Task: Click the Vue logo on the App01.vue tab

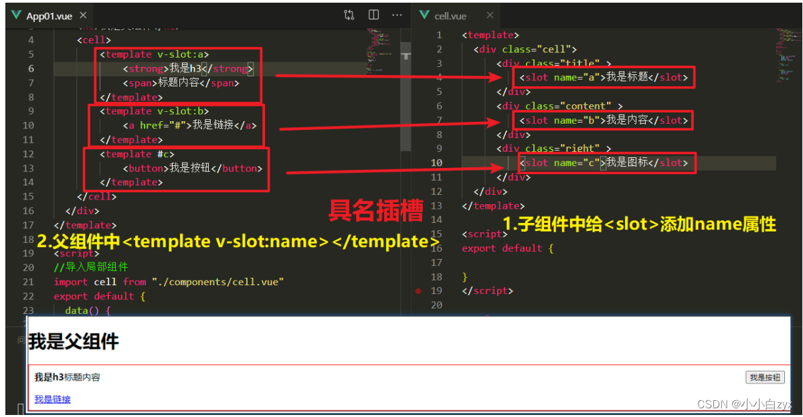Action: tap(15, 15)
